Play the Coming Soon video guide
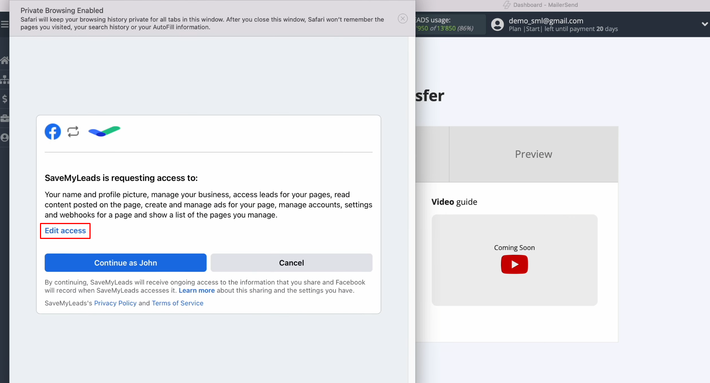 (514, 264)
